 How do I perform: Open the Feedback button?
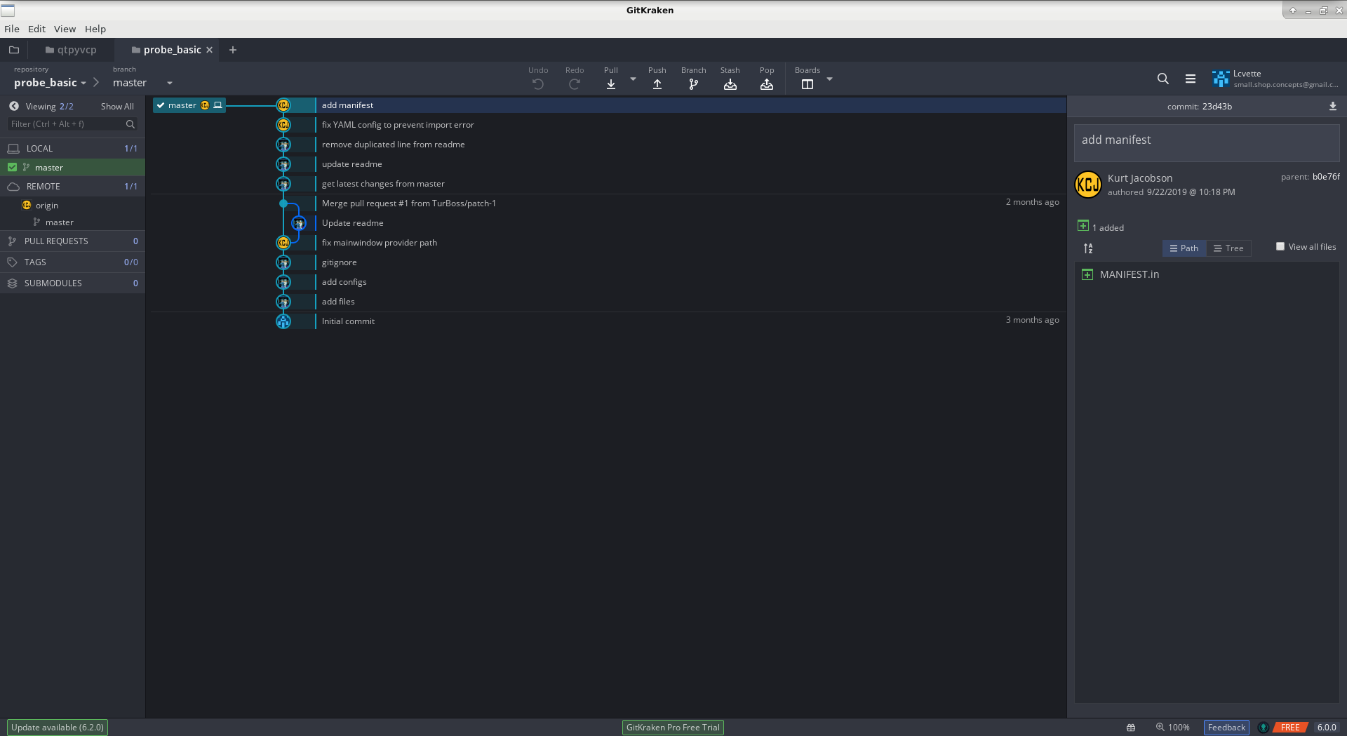pyautogui.click(x=1226, y=728)
